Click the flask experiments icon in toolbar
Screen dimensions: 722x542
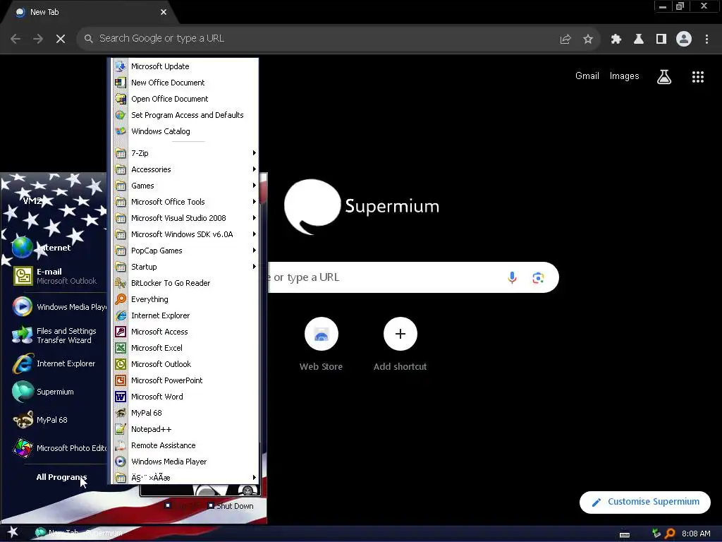[639, 39]
